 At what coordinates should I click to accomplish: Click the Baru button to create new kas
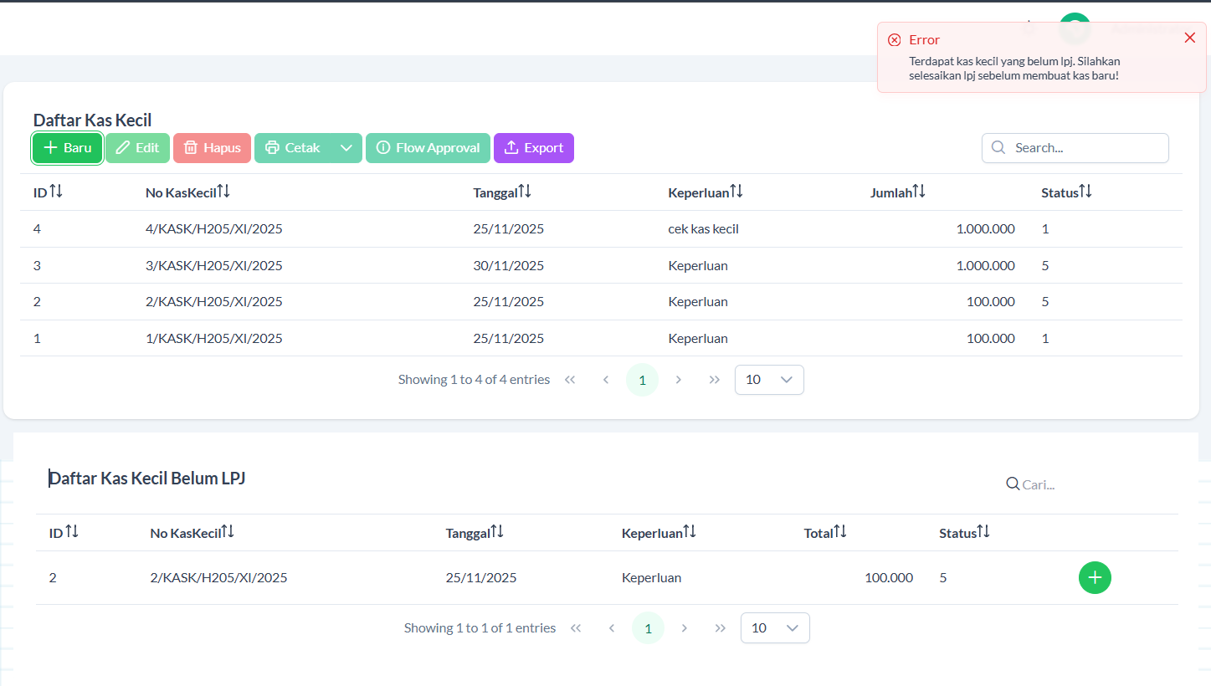click(x=68, y=148)
